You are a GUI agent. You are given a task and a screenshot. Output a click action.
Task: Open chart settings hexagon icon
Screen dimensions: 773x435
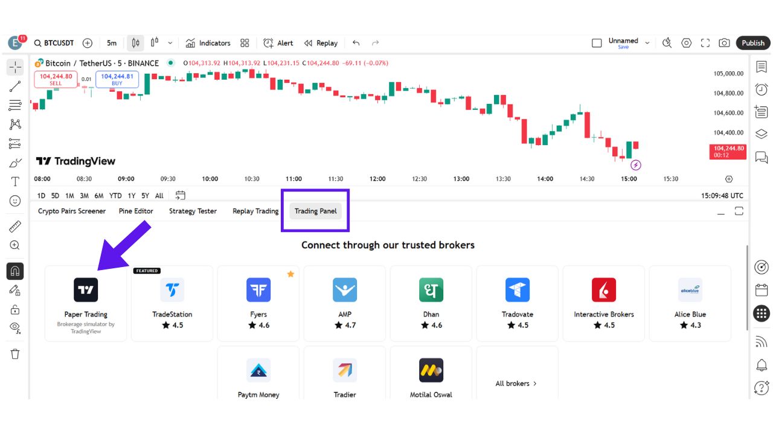(686, 43)
